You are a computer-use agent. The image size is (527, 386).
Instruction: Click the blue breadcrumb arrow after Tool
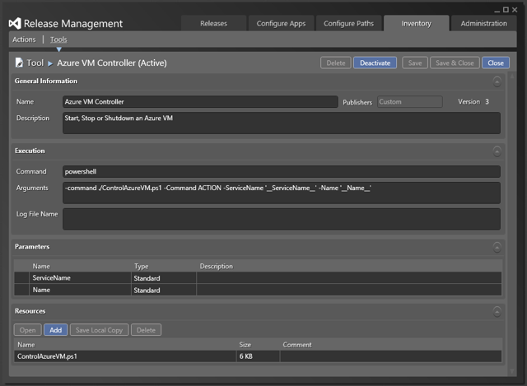click(50, 63)
